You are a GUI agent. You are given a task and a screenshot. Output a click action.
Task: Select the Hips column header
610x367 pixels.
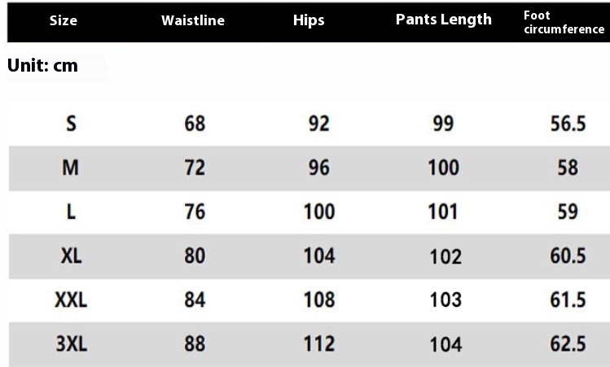(x=309, y=20)
